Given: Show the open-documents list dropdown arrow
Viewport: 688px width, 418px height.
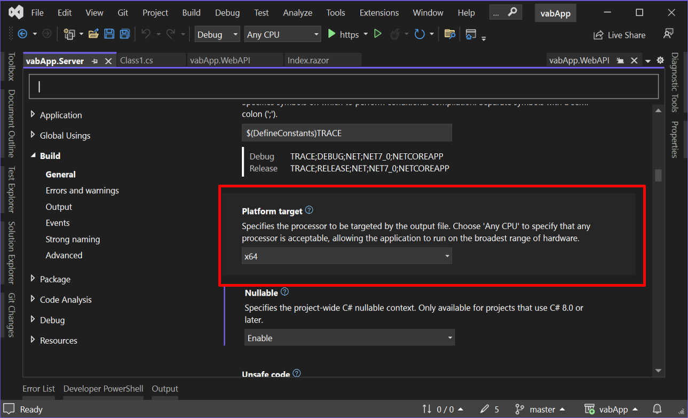Looking at the screenshot, I should coord(648,61).
